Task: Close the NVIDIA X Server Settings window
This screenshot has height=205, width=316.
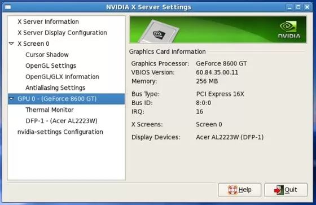Action: 307,7
